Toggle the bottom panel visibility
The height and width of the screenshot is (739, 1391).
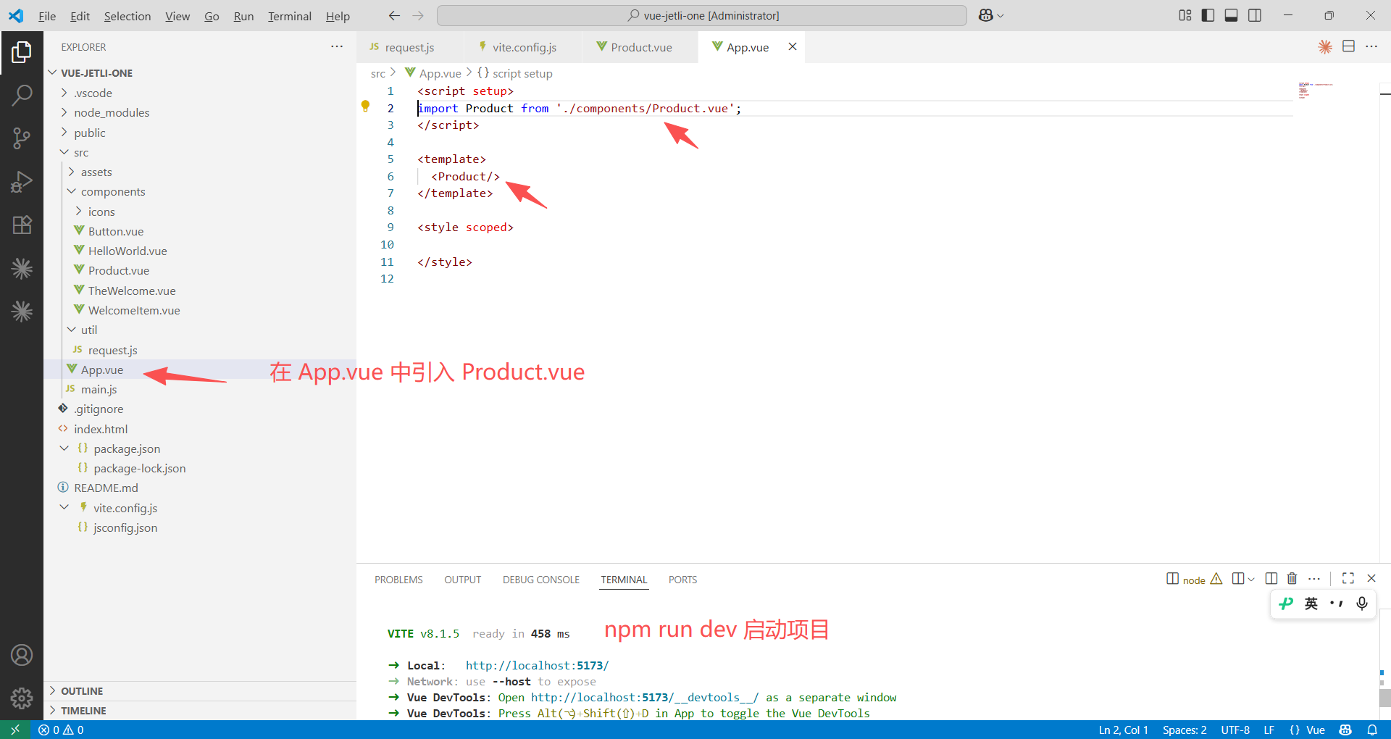tap(1231, 15)
